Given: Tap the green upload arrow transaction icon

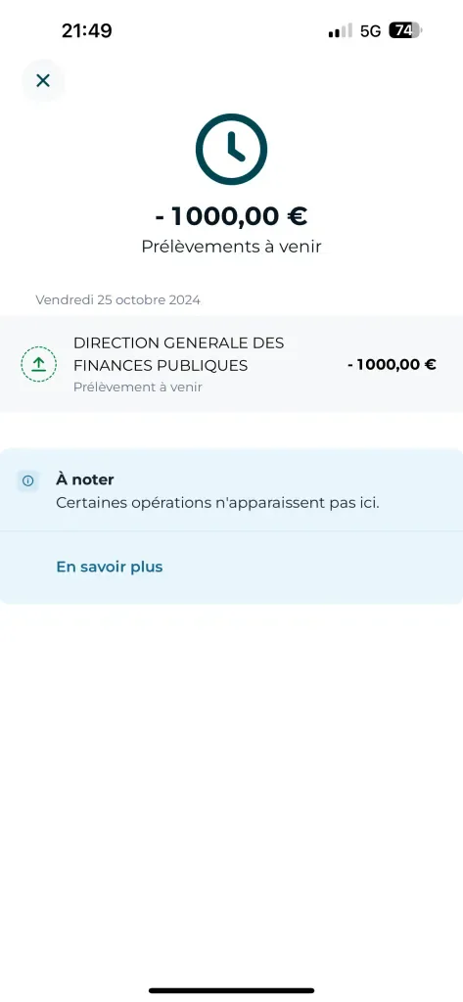Looking at the screenshot, I should (x=38, y=364).
